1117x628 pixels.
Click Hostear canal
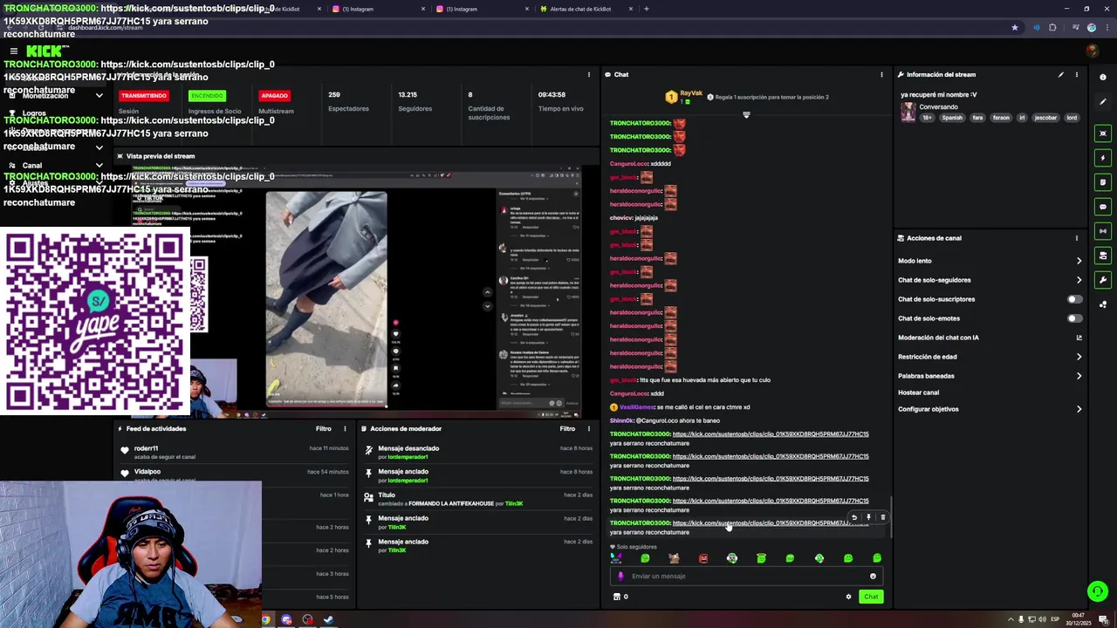coord(918,392)
